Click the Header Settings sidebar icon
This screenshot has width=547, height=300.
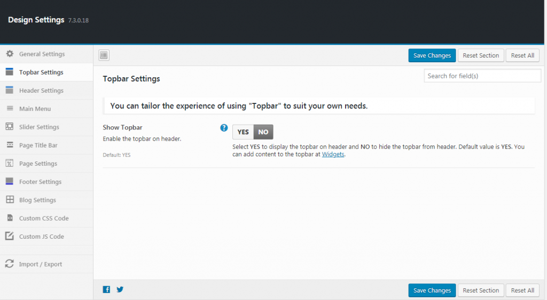click(x=10, y=90)
